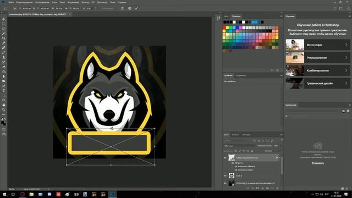The image size is (352, 198).
Task: Cancel the transform in the options bar
Action: pyautogui.click(x=130, y=8)
